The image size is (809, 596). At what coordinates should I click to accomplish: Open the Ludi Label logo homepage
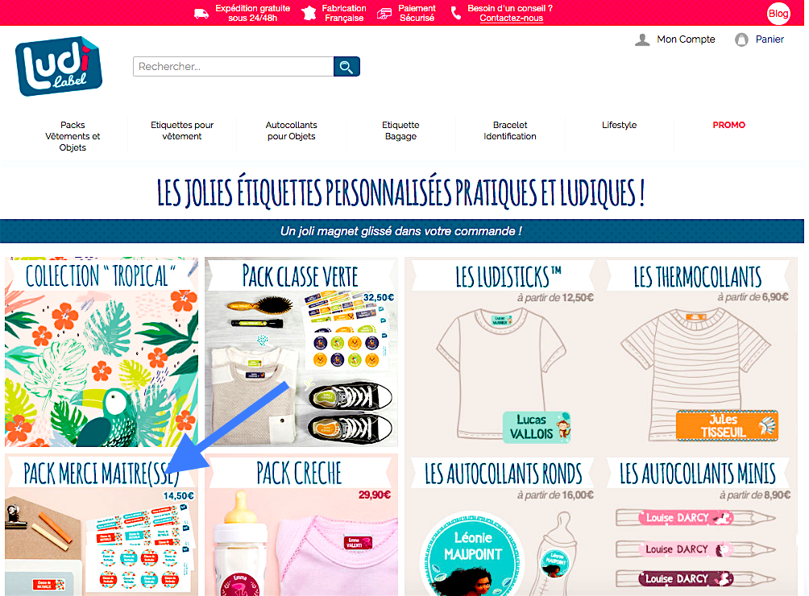click(x=59, y=66)
